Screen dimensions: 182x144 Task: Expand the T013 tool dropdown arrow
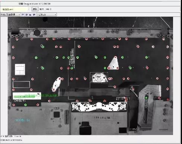click(19, 15)
